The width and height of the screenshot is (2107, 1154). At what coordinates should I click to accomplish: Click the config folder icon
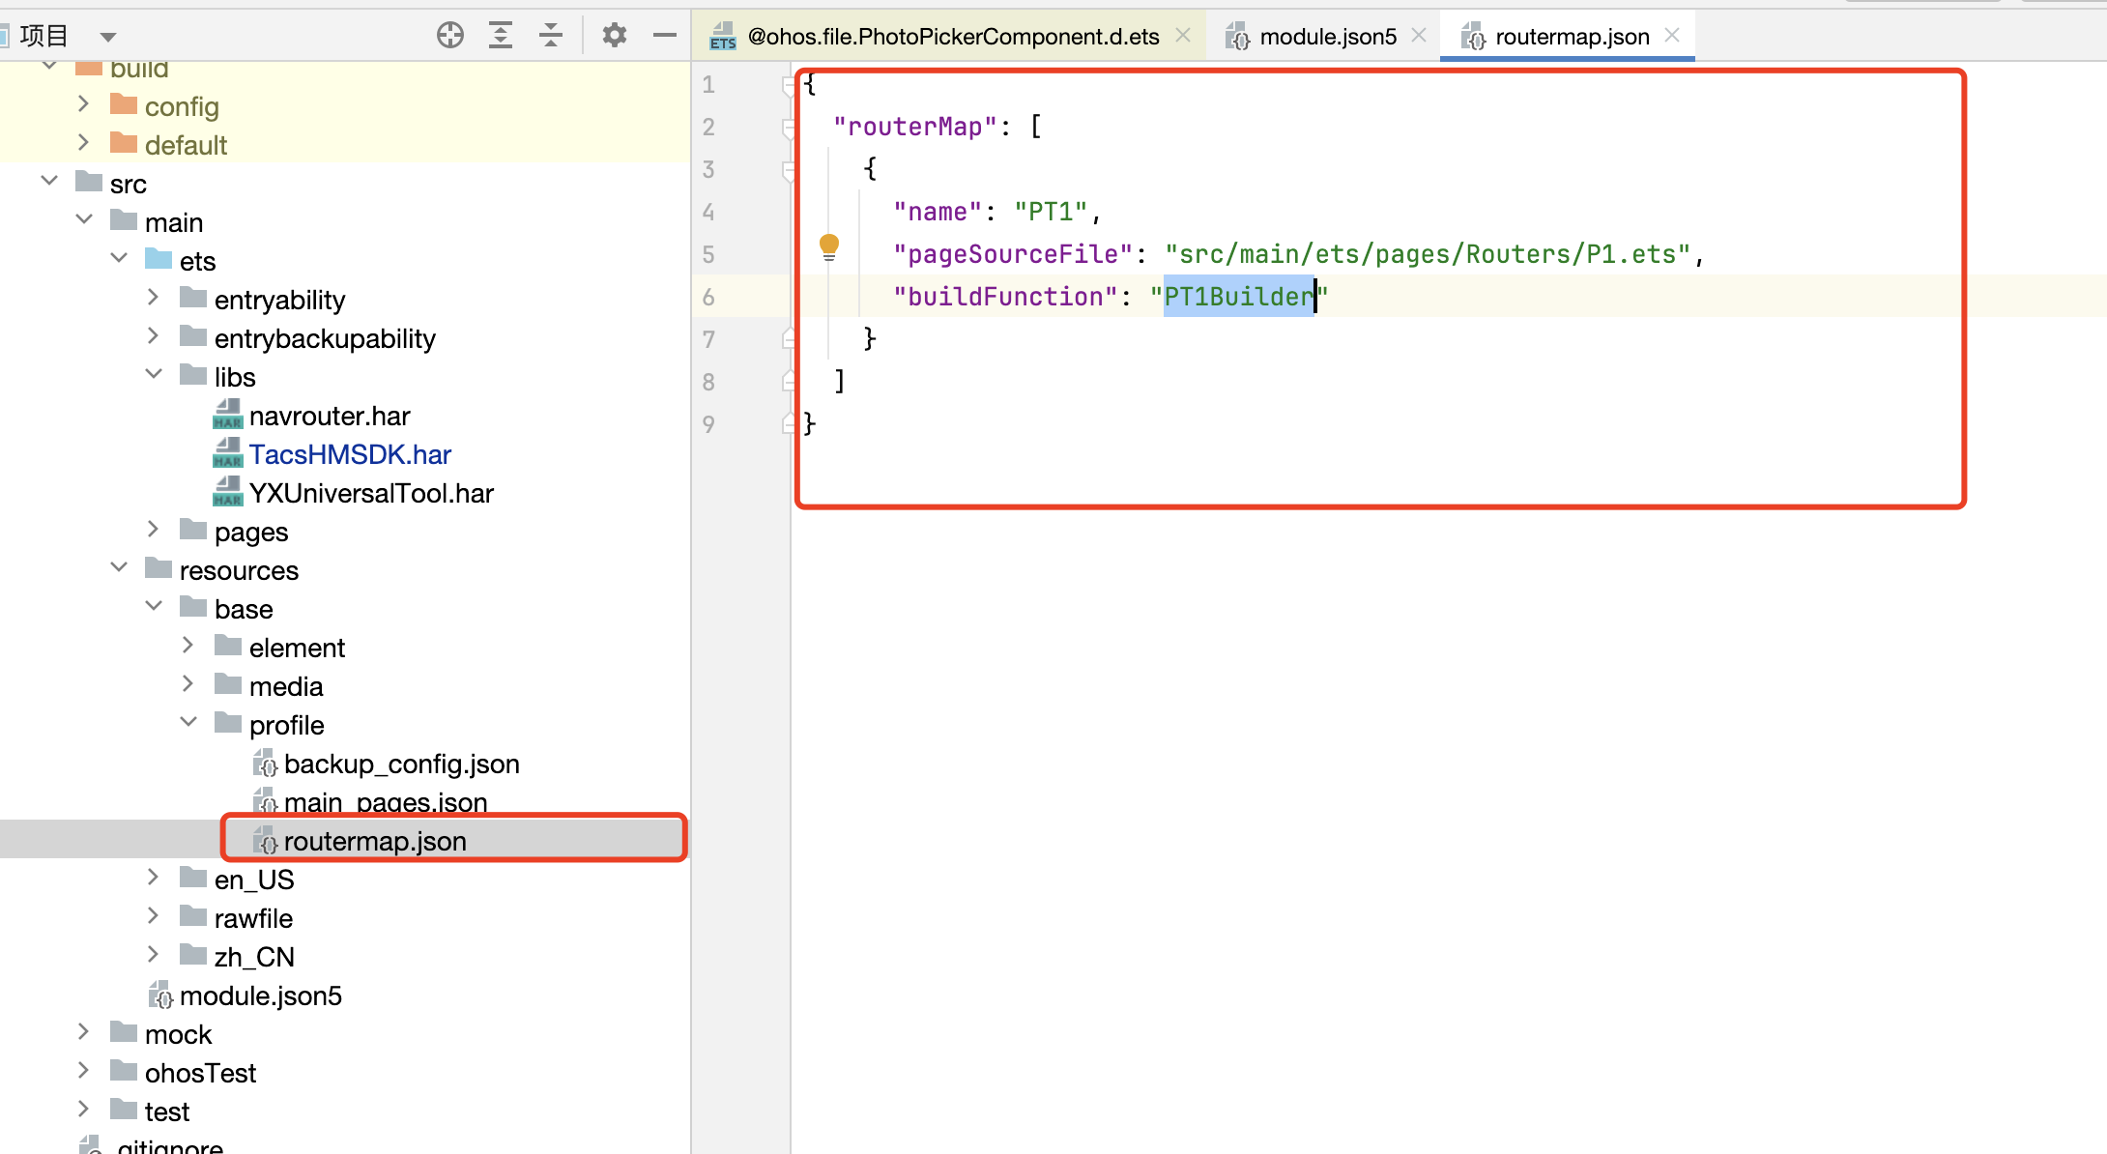(124, 103)
